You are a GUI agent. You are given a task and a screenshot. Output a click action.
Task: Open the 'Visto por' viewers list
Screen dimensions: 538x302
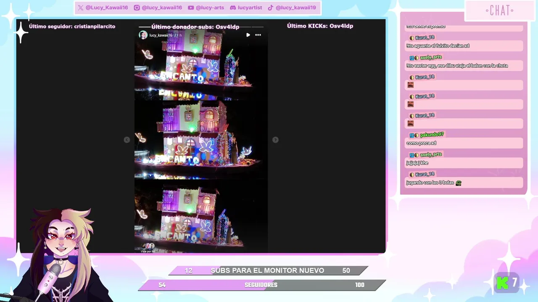click(148, 248)
